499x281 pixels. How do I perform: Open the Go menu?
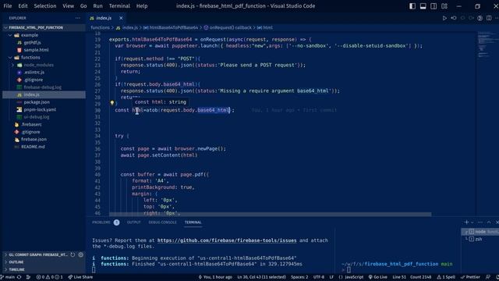83,6
